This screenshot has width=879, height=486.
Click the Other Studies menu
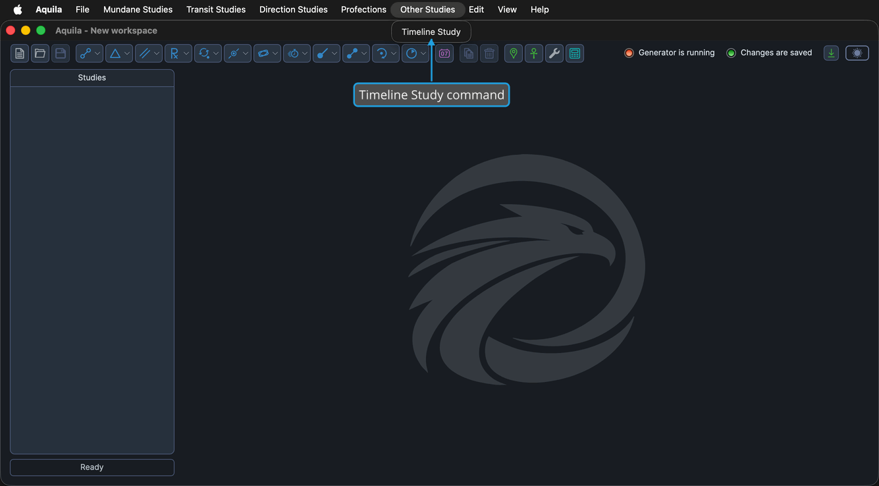click(x=428, y=9)
